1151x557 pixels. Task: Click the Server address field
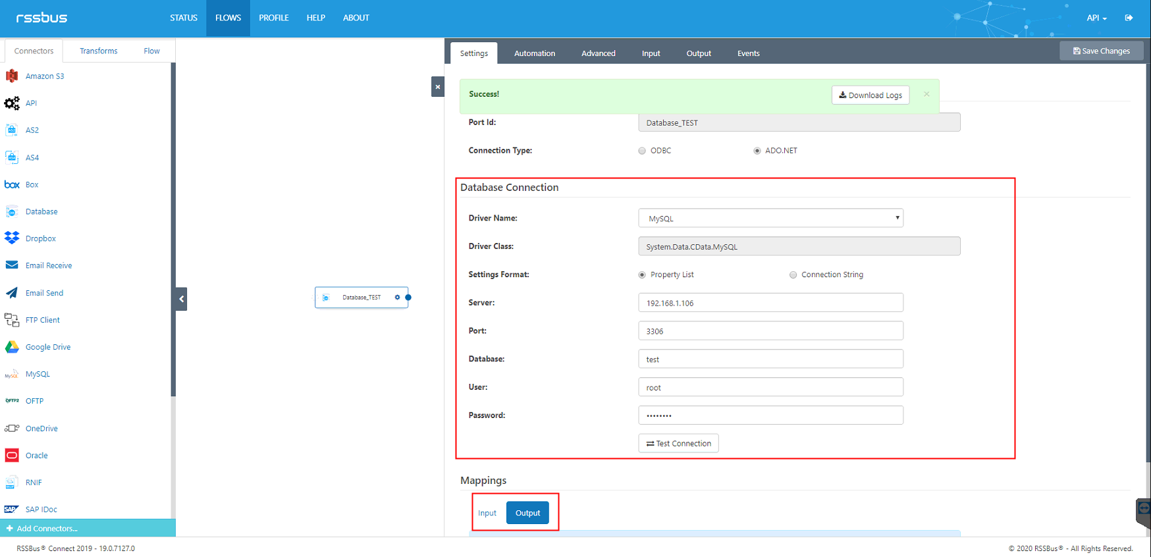tap(770, 303)
